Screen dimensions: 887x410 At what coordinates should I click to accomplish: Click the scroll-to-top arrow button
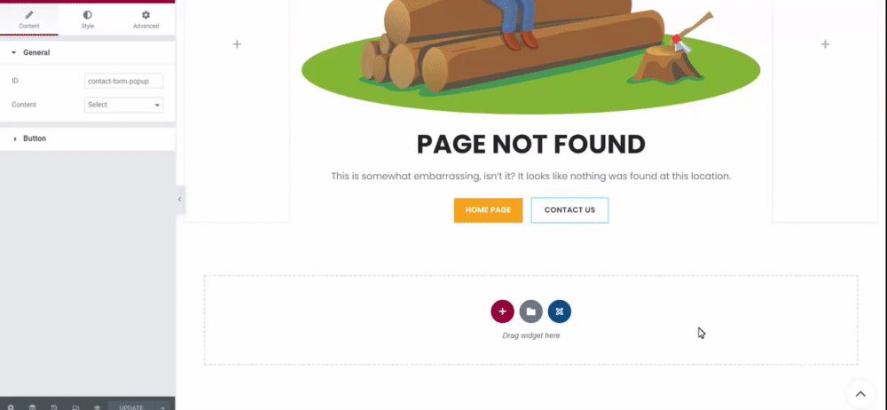[860, 394]
